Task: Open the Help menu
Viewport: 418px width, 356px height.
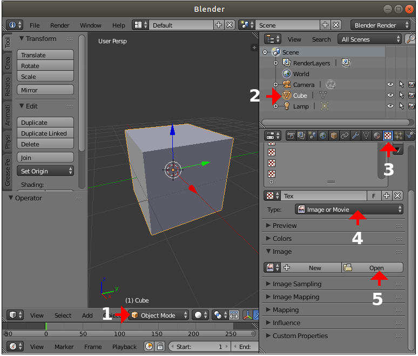Action: [119, 25]
